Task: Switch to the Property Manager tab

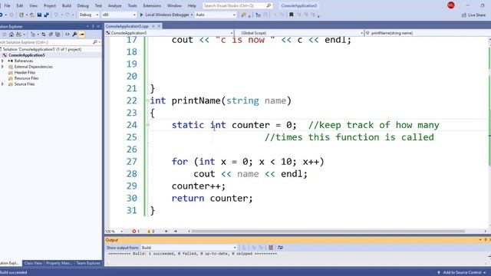Action: 59,263
